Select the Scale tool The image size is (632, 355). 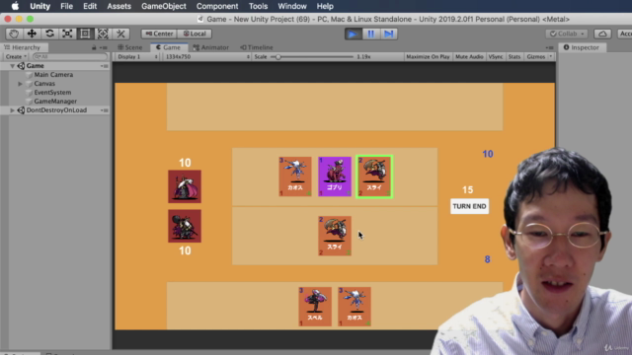[x=67, y=34]
